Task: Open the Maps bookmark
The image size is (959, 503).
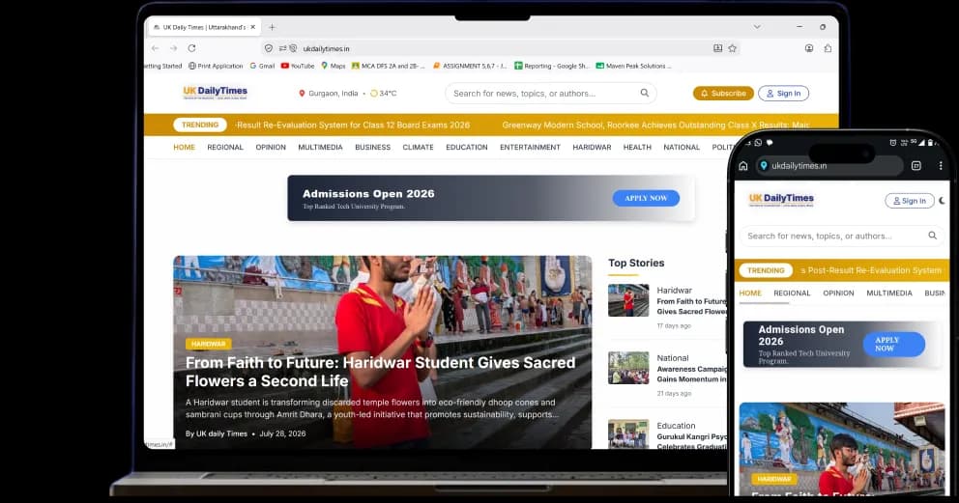Action: tap(334, 66)
